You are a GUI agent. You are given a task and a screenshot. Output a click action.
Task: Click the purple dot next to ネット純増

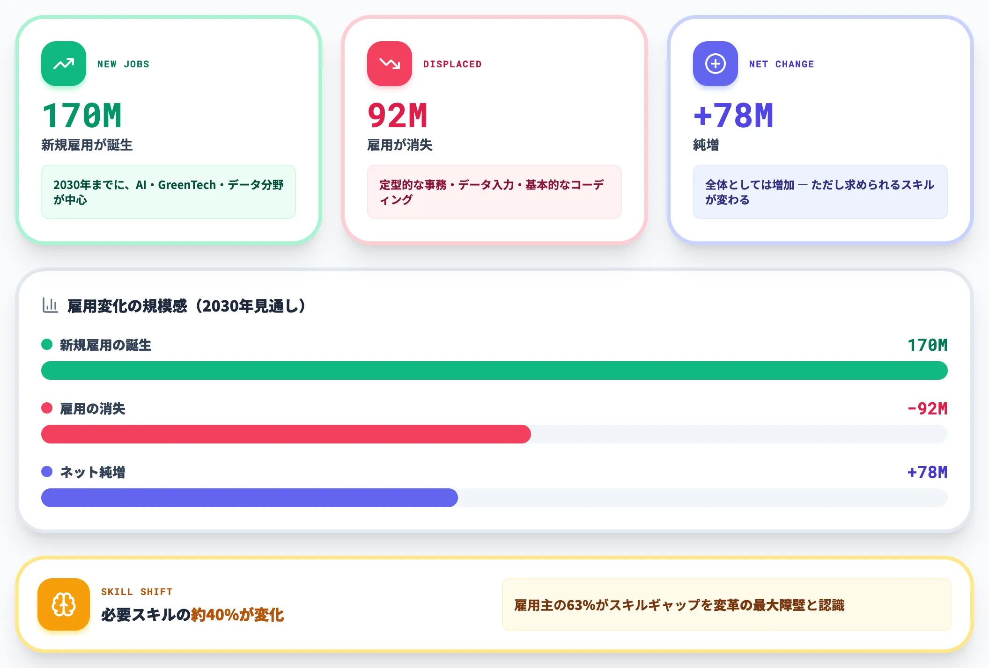click(47, 472)
